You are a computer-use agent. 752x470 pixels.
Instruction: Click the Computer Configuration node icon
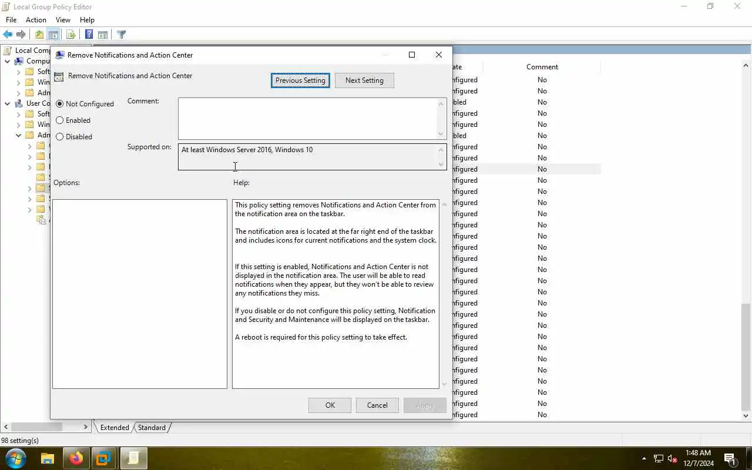(x=19, y=61)
